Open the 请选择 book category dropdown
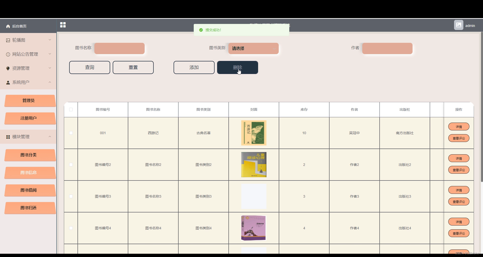This screenshot has height=257, width=483. click(x=253, y=48)
